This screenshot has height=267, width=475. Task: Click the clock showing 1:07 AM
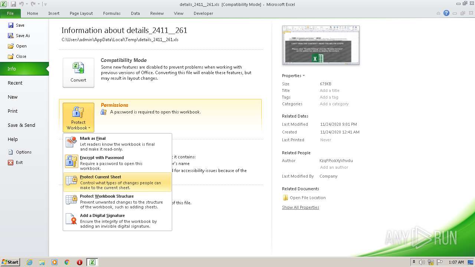[x=456, y=262]
